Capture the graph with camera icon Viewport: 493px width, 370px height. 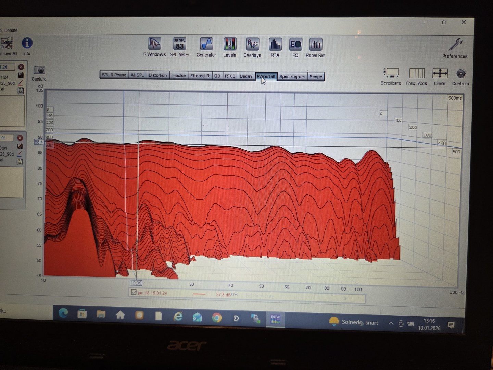pyautogui.click(x=39, y=73)
